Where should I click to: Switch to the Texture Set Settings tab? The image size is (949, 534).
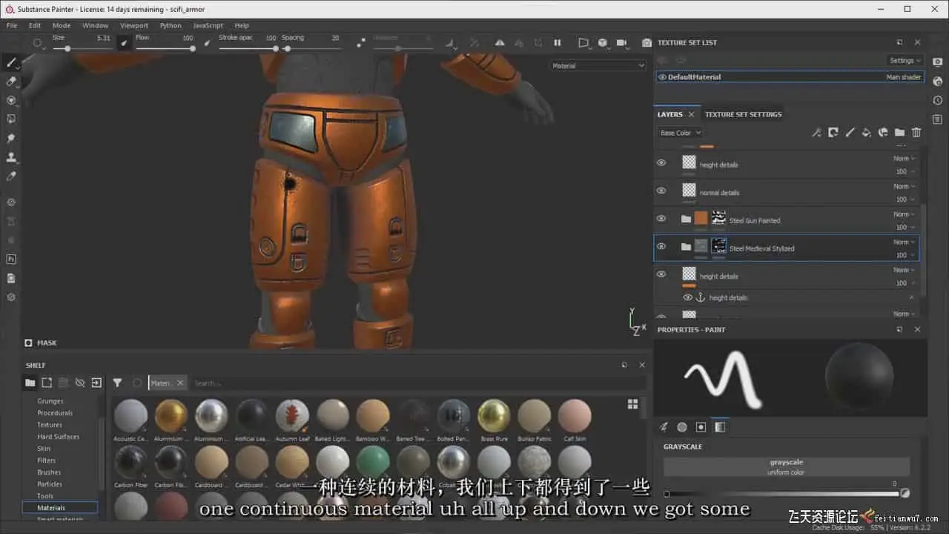[743, 114]
